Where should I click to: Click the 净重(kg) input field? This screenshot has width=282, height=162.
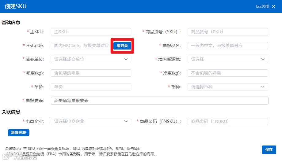click(228, 73)
